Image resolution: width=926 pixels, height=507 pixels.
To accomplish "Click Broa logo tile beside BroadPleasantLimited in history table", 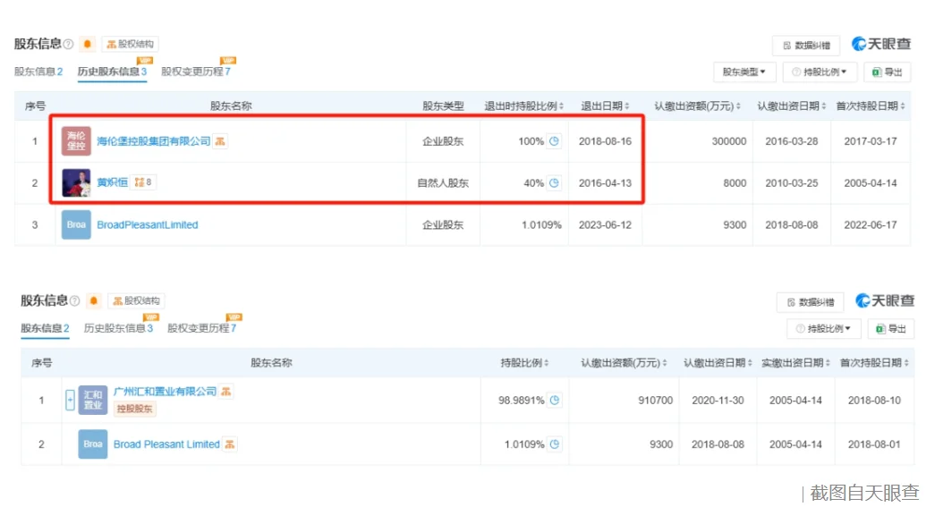I will pos(76,224).
